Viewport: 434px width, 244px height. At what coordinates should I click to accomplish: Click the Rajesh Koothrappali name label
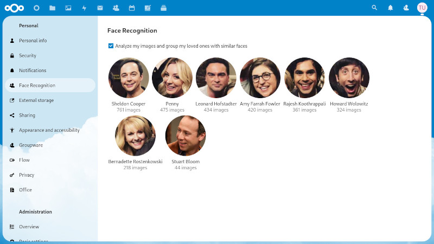[x=304, y=104]
